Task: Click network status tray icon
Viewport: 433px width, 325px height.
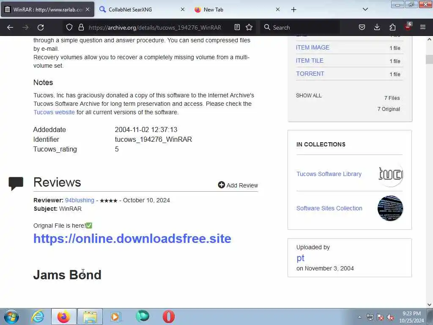Action: click(370, 317)
